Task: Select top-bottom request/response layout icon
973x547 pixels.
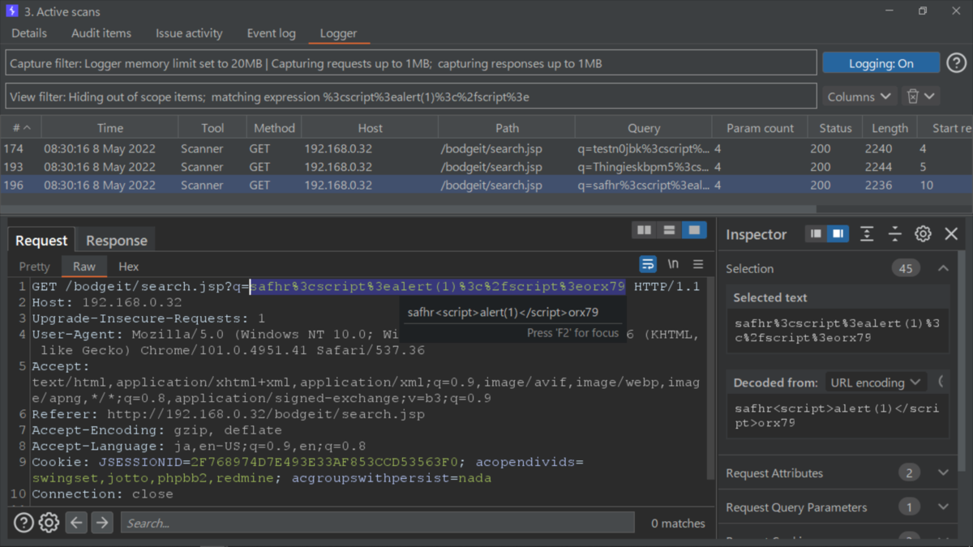Action: pos(669,231)
